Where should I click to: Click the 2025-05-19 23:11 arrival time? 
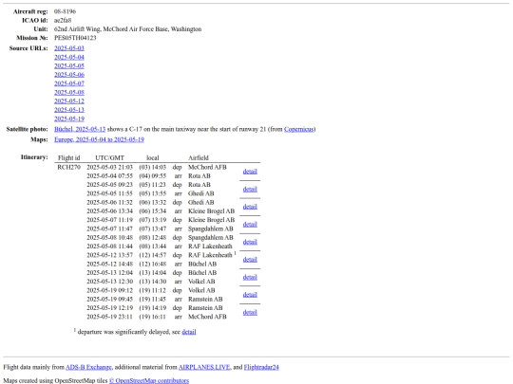(x=109, y=317)
